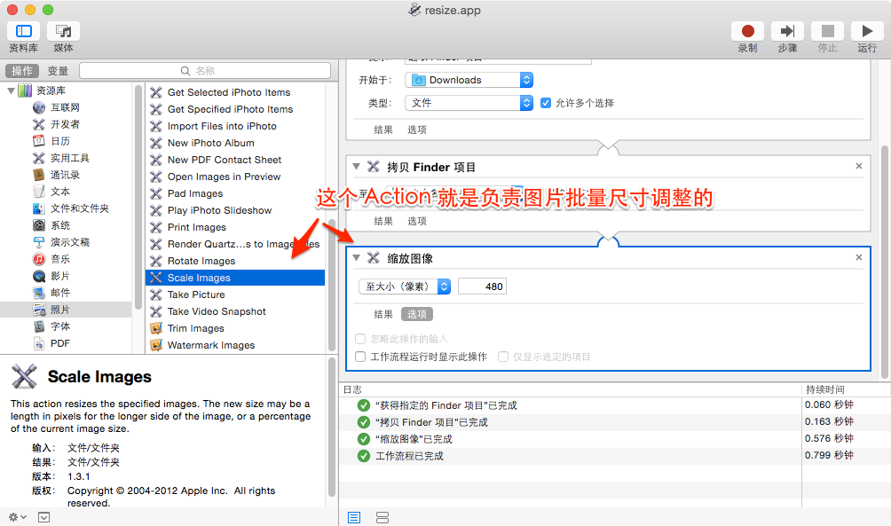Select the Scale Images action
Image resolution: width=891 pixels, height=526 pixels.
235,278
